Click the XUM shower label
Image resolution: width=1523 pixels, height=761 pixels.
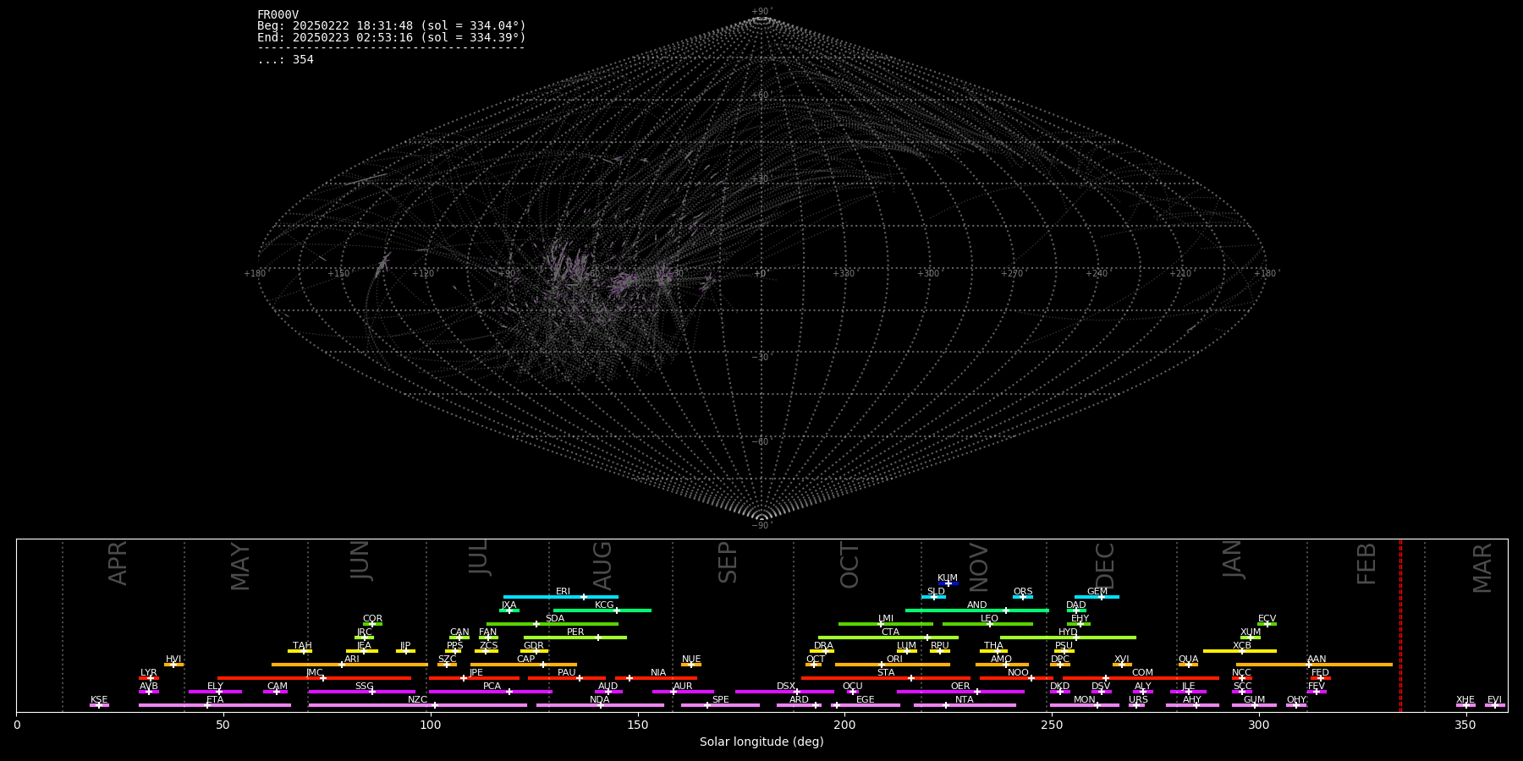tap(1251, 632)
